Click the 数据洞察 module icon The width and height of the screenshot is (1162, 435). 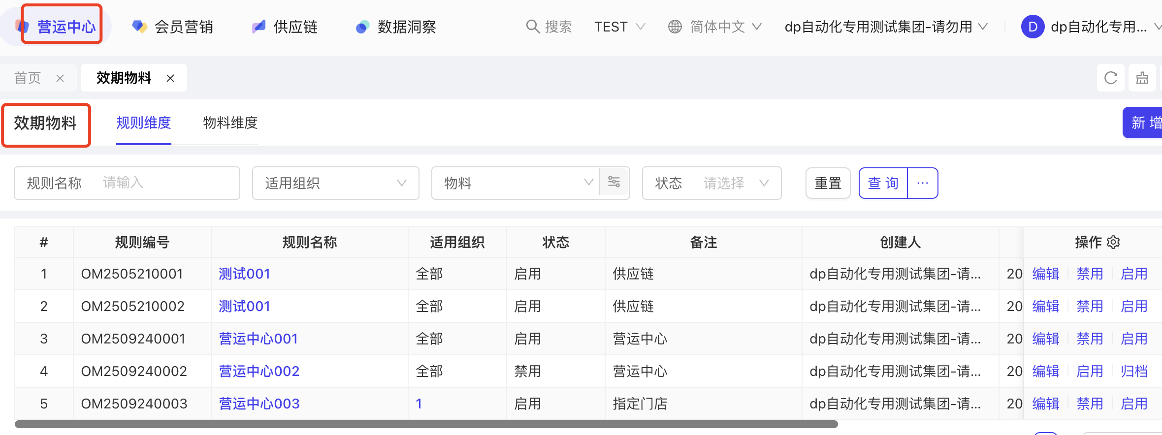tap(362, 27)
